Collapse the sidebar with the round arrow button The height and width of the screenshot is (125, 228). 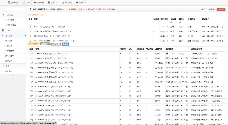pos(13,76)
